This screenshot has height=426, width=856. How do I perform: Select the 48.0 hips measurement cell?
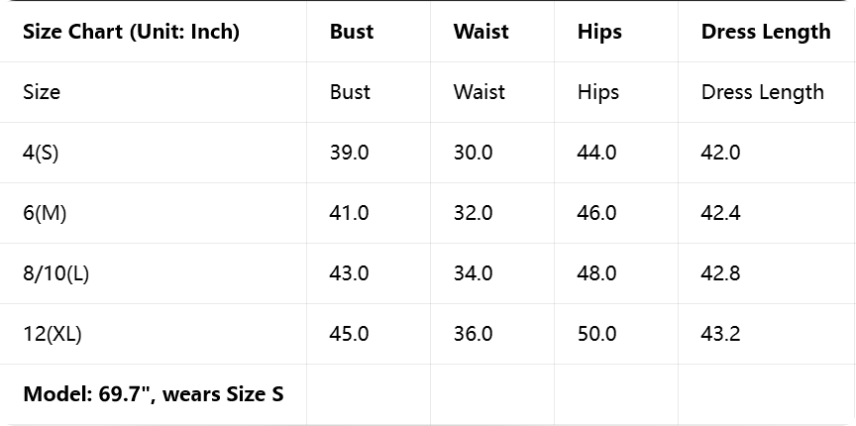click(596, 273)
